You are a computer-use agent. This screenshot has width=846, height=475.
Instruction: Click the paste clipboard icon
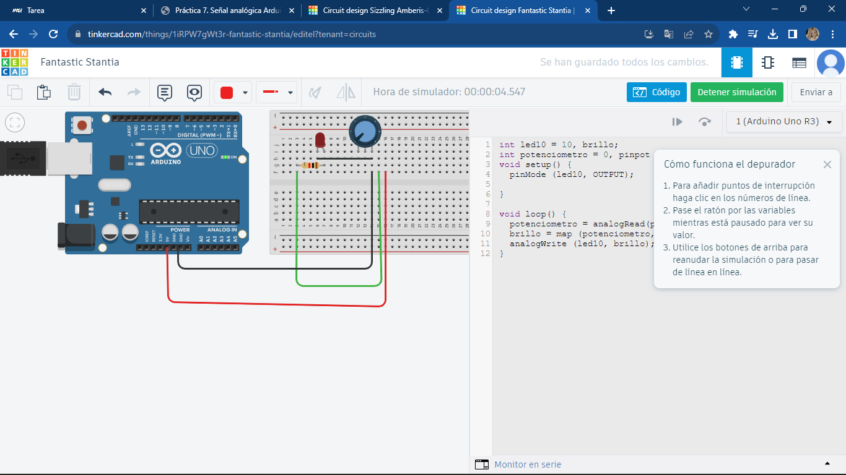(x=44, y=93)
